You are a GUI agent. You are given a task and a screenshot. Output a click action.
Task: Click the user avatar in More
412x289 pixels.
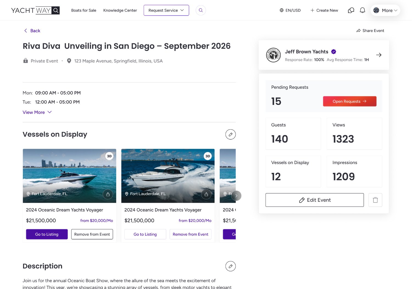[376, 10]
